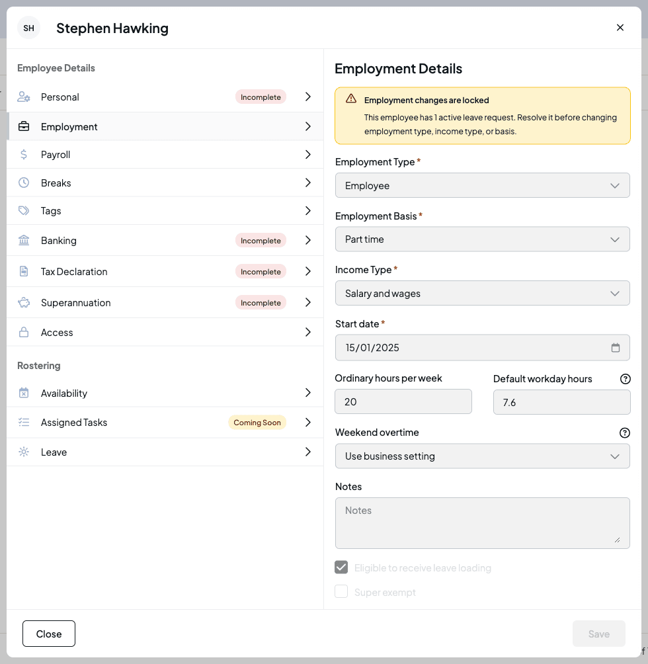The height and width of the screenshot is (664, 648).
Task: Click the Banking building icon
Action: coord(24,240)
